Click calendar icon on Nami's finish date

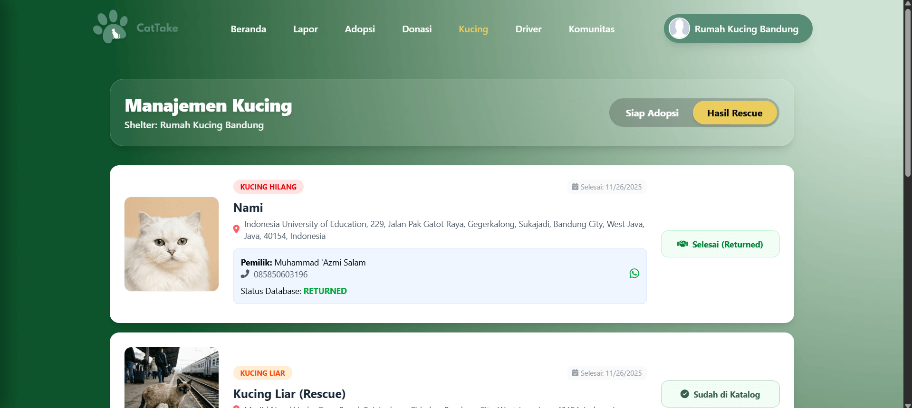575,187
